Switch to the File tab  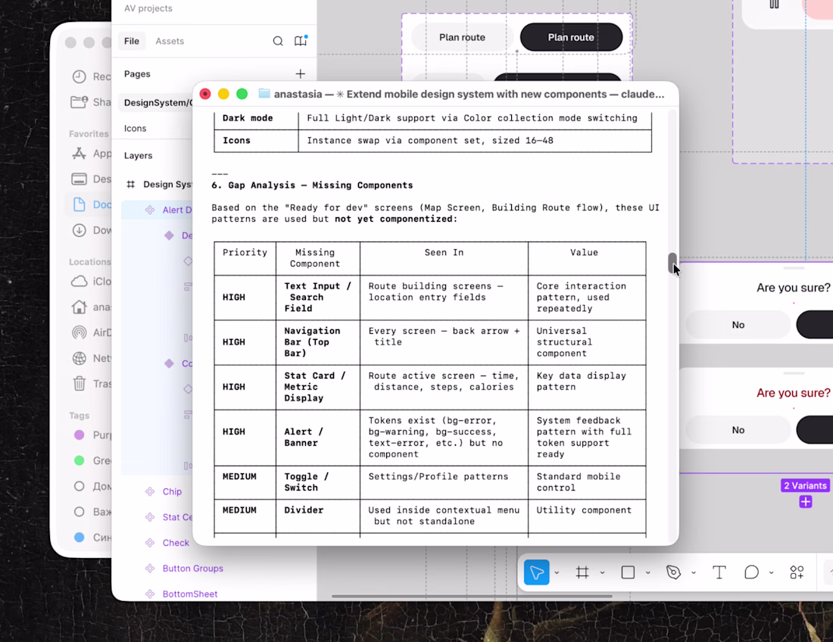pyautogui.click(x=132, y=41)
